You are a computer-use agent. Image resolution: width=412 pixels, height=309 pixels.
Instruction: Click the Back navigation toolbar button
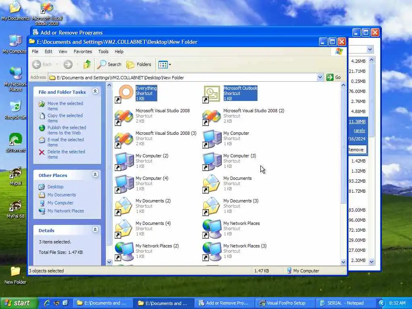point(42,64)
